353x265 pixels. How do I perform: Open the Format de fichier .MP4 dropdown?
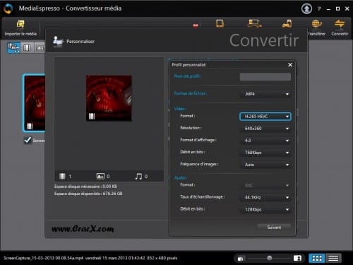click(x=265, y=94)
